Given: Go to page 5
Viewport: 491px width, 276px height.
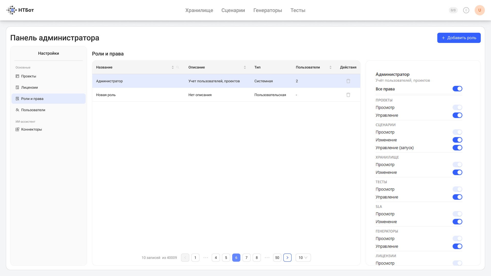Looking at the screenshot, I should point(226,258).
